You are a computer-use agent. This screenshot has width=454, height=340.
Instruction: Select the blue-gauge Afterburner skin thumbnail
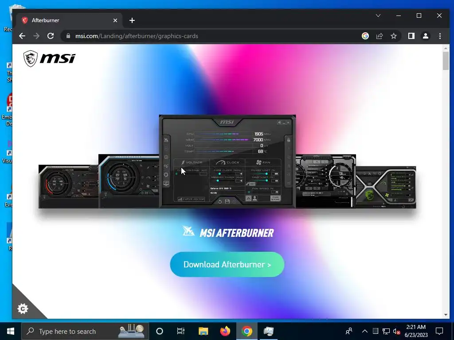pyautogui.click(x=129, y=181)
